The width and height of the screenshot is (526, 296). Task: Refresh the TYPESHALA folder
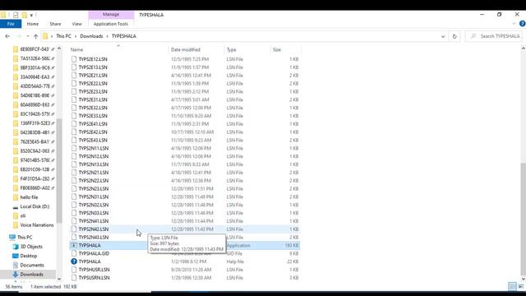[454, 36]
